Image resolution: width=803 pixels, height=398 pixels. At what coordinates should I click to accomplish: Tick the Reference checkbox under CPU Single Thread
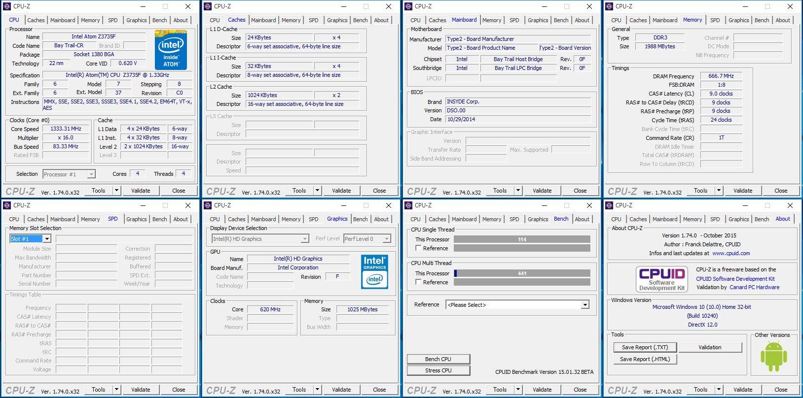418,248
